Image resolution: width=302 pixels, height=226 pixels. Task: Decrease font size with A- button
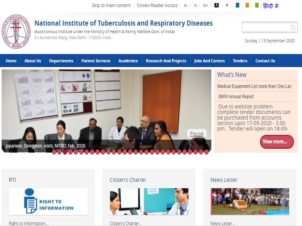185,6
